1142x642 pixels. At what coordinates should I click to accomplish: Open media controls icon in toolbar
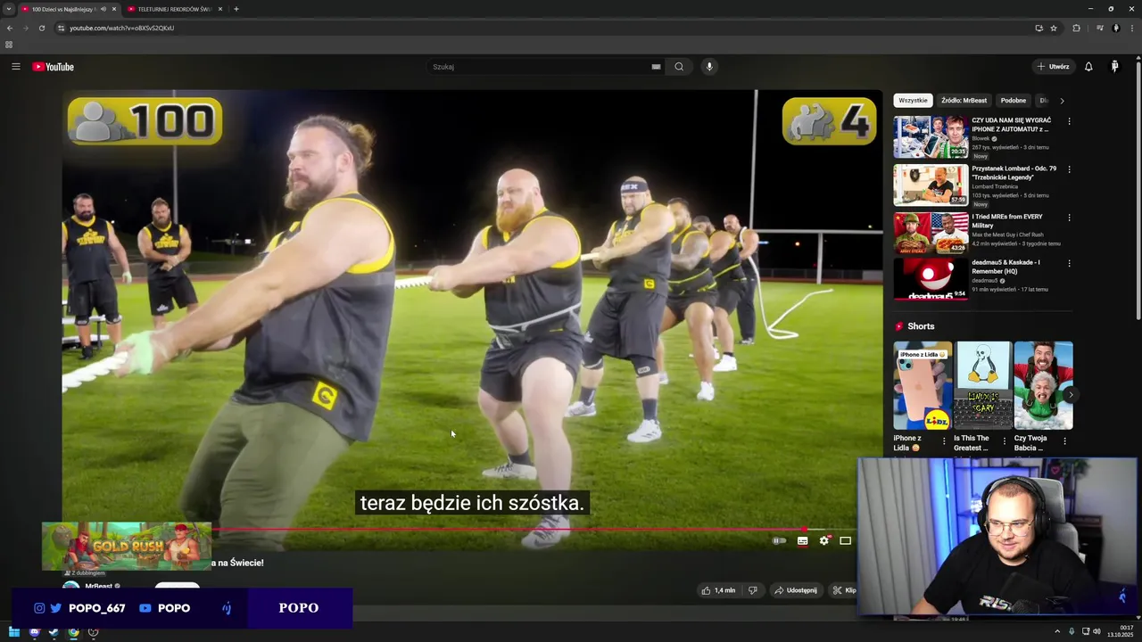[x=1099, y=28]
